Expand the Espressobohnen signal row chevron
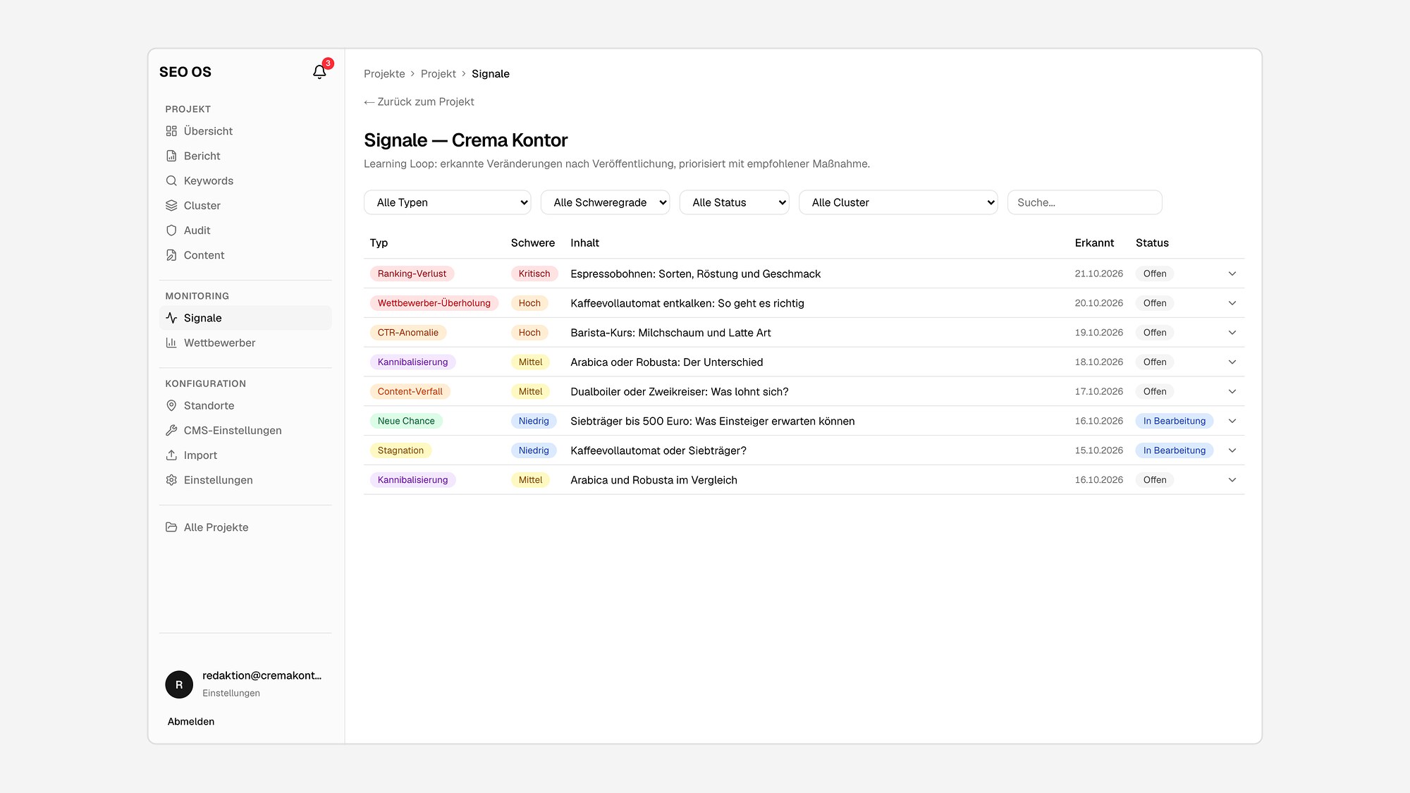The image size is (1410, 793). 1232,273
